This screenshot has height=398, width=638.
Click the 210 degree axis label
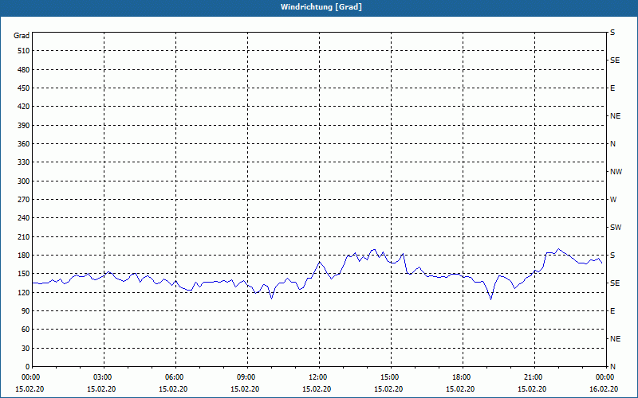(x=24, y=236)
